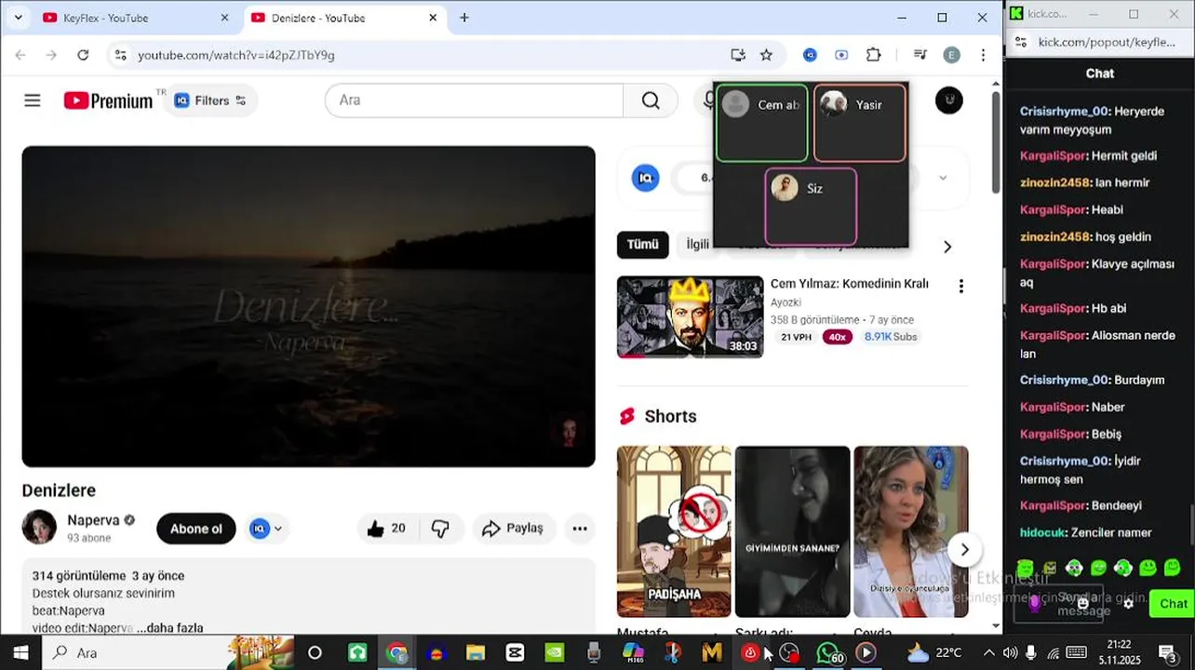Open the Chrome profile avatar
Screen dimensions: 1195x670
(x=951, y=55)
